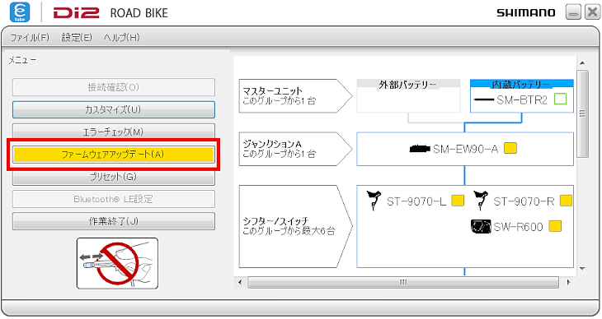Image resolution: width=602 pixels, height=319 pixels.
Task: Start ファームウェアアップデート(A)
Action: [114, 155]
